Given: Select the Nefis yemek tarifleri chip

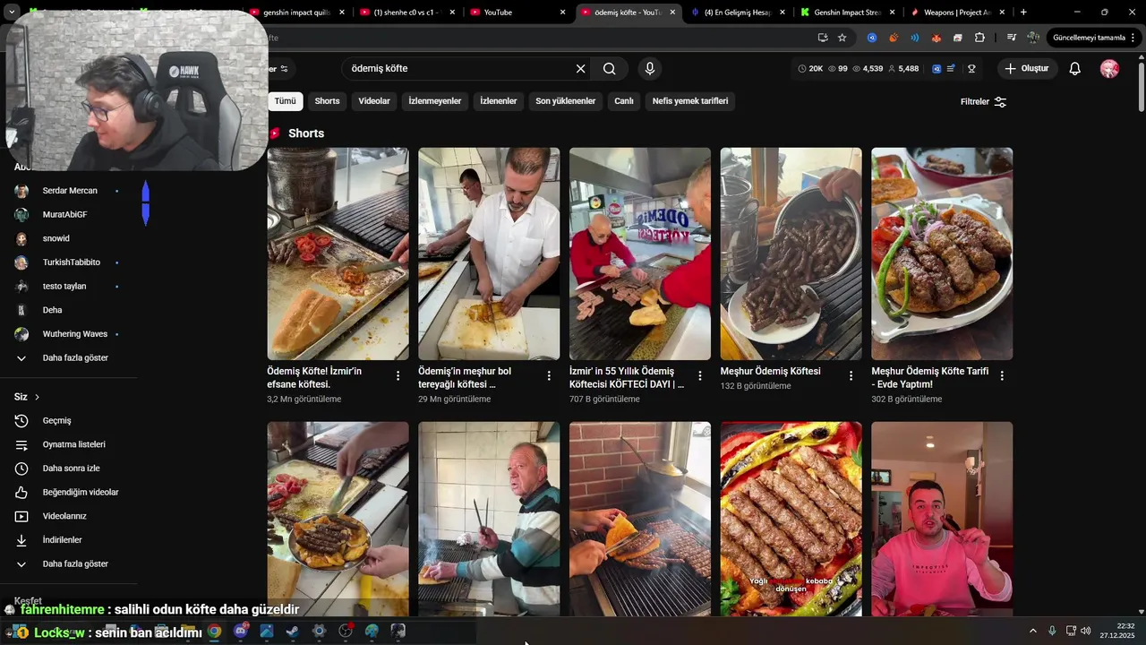Looking at the screenshot, I should click(x=690, y=101).
